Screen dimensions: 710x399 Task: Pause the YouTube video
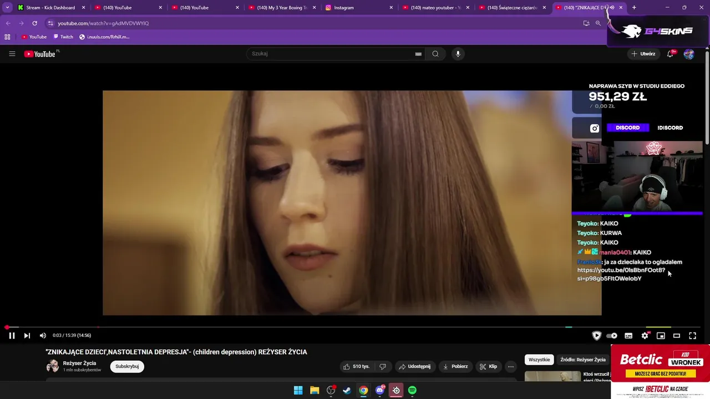pyautogui.click(x=12, y=335)
